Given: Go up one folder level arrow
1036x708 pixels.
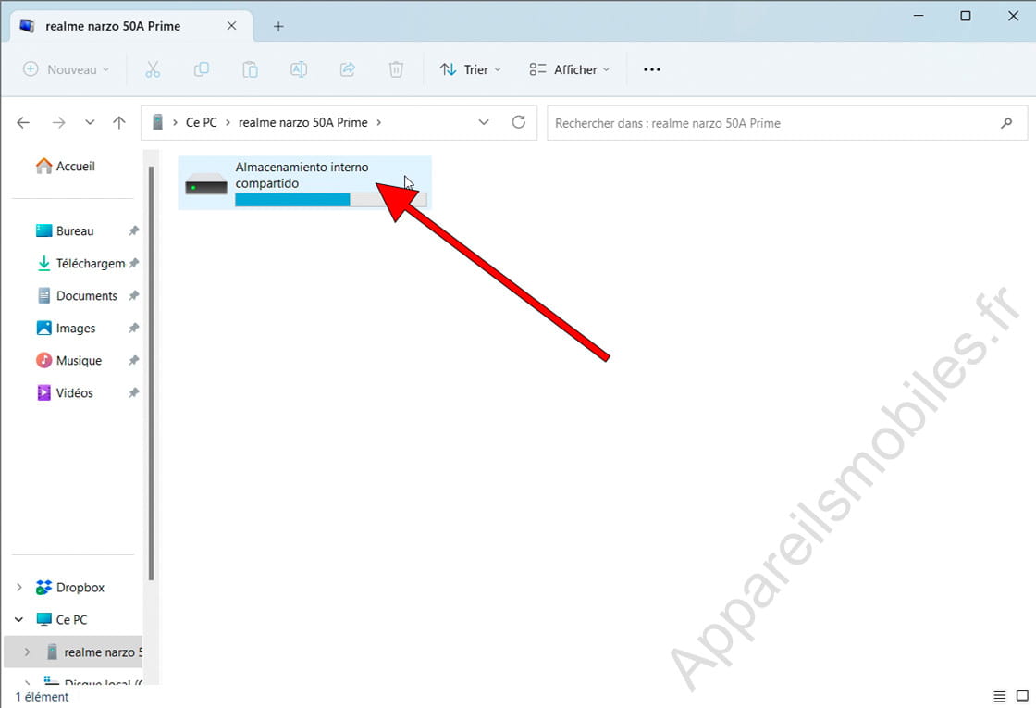Looking at the screenshot, I should pyautogui.click(x=119, y=122).
